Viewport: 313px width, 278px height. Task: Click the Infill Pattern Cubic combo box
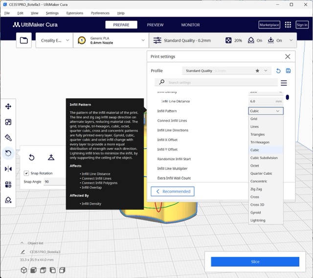pyautogui.click(x=266, y=111)
